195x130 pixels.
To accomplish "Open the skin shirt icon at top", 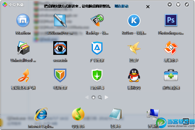I will [x=178, y=5].
